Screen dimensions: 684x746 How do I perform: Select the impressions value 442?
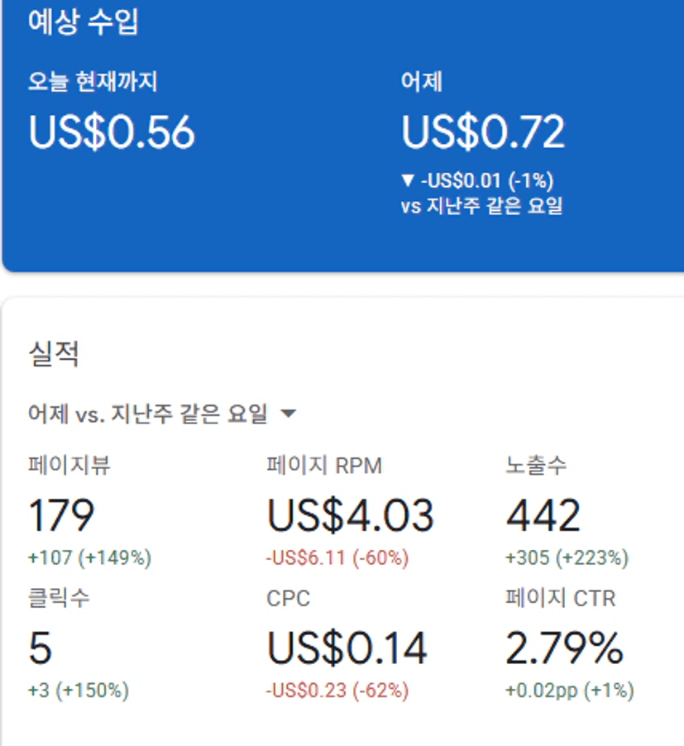(x=543, y=516)
